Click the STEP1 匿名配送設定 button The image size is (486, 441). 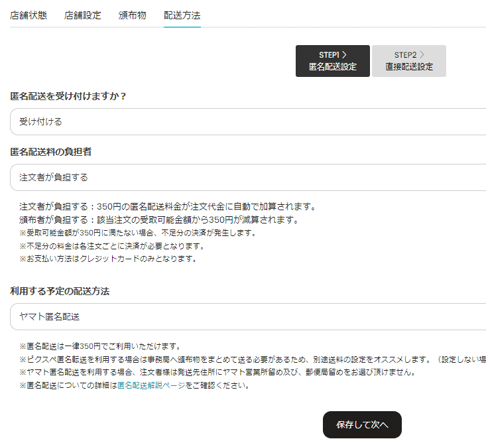333,61
